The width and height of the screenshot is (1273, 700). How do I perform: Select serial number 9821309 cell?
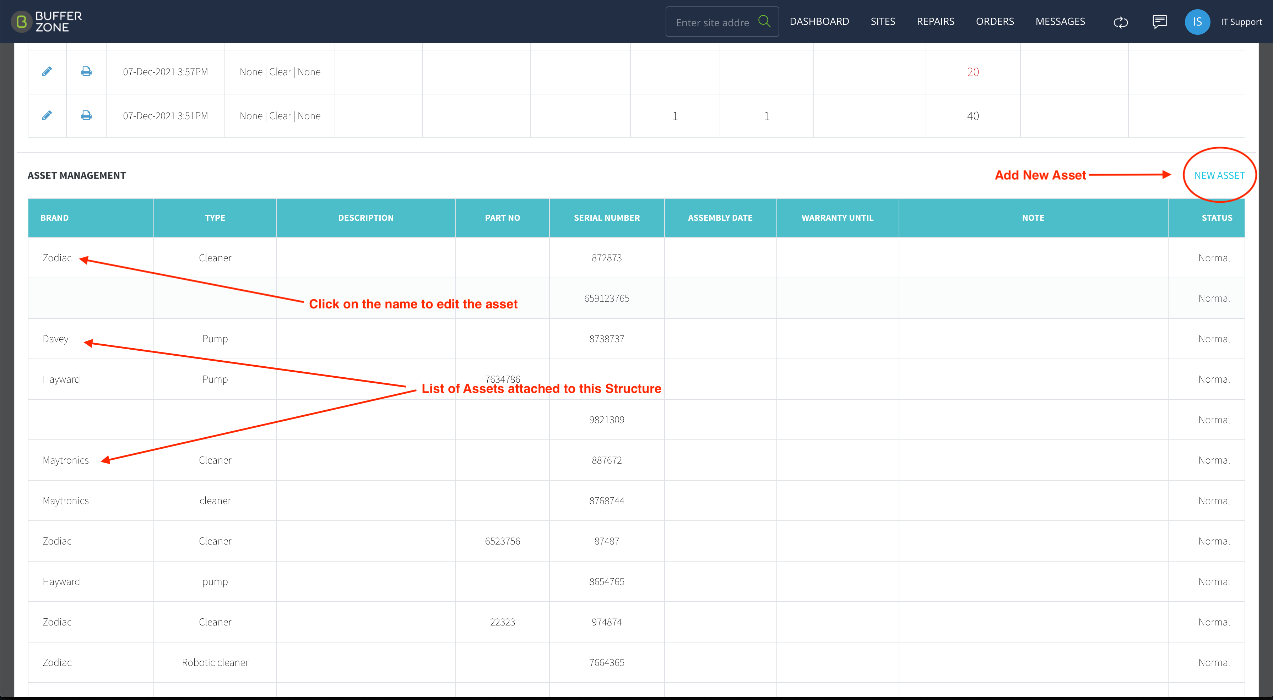[606, 420]
